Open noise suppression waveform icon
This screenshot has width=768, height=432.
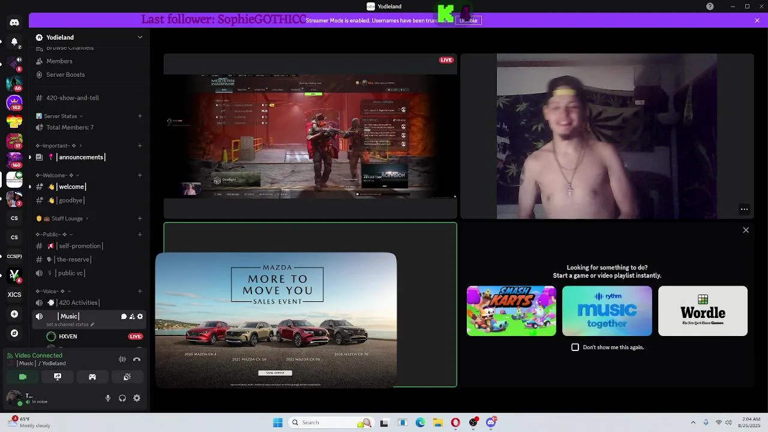tap(122, 359)
